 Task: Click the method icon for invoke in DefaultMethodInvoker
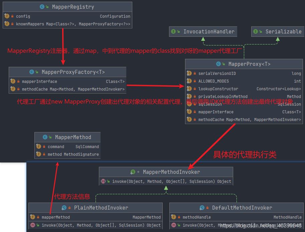click(x=173, y=225)
